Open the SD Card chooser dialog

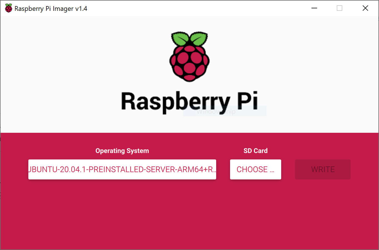click(255, 169)
